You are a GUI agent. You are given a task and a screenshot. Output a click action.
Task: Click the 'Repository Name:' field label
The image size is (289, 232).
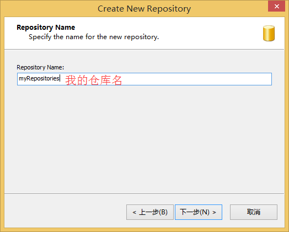pos(40,67)
